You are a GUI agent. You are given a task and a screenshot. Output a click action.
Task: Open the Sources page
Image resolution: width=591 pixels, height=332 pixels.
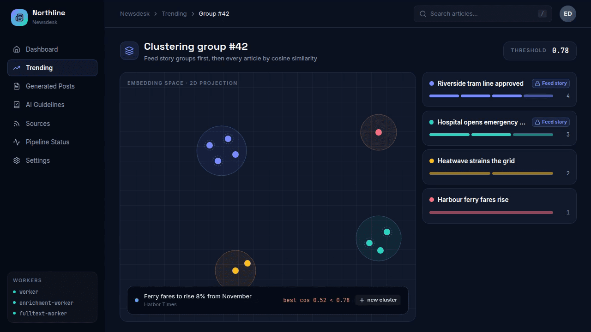(x=52, y=124)
